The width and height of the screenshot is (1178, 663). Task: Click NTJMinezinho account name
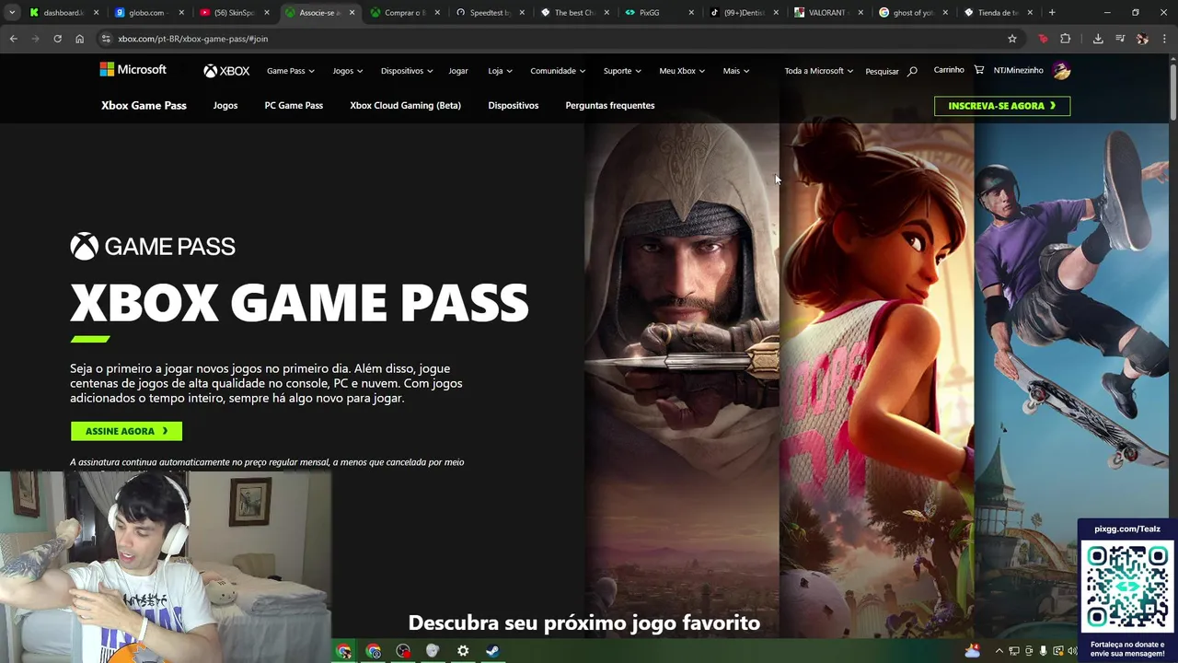[x=1018, y=70]
